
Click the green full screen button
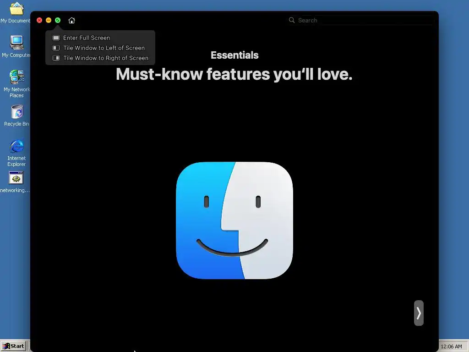point(58,20)
